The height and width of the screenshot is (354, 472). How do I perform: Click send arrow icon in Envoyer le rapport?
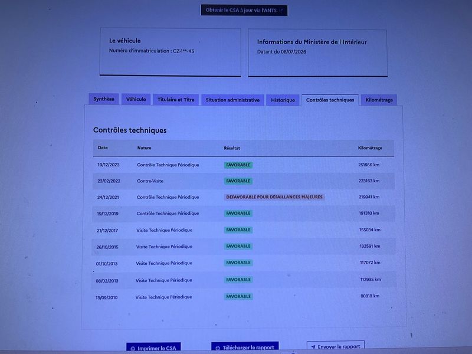(313, 347)
